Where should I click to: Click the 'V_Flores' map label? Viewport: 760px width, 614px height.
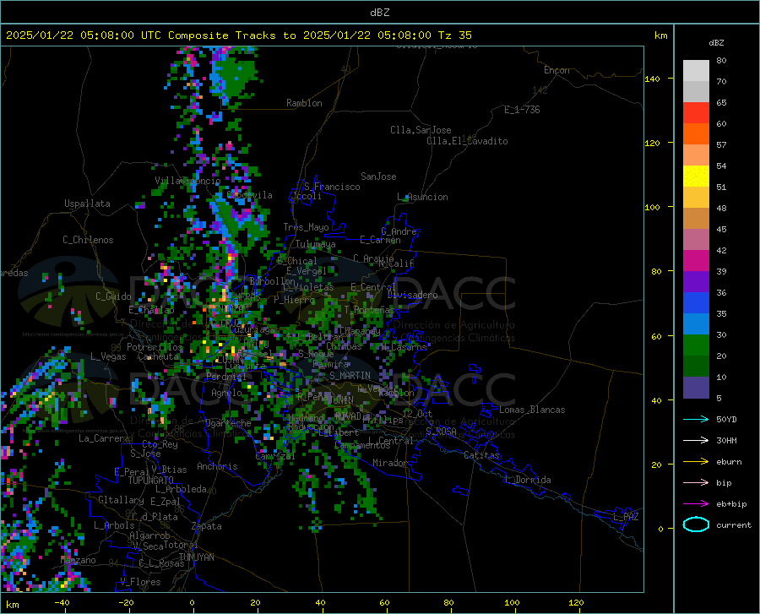coord(140,582)
